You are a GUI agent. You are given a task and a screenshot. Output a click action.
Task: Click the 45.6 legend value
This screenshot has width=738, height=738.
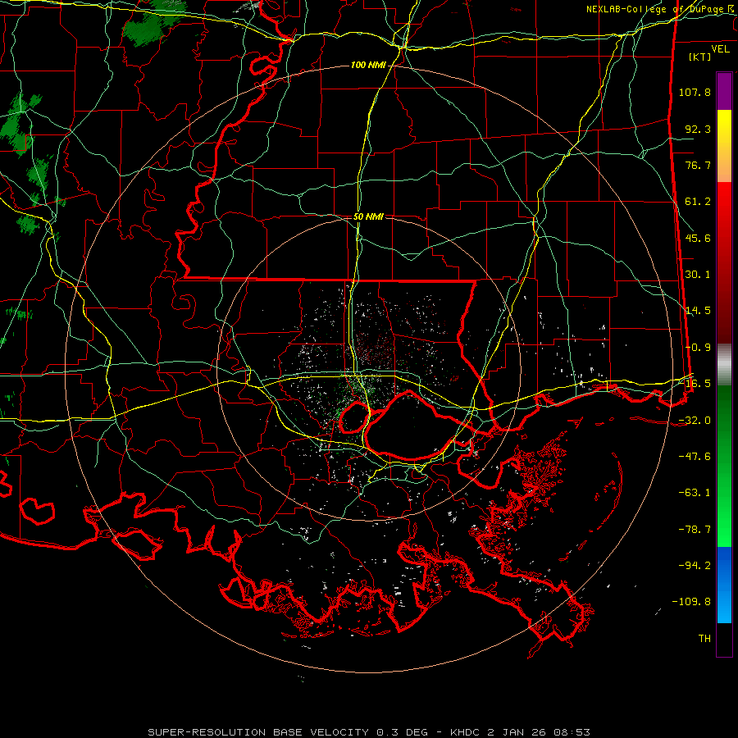pyautogui.click(x=698, y=238)
